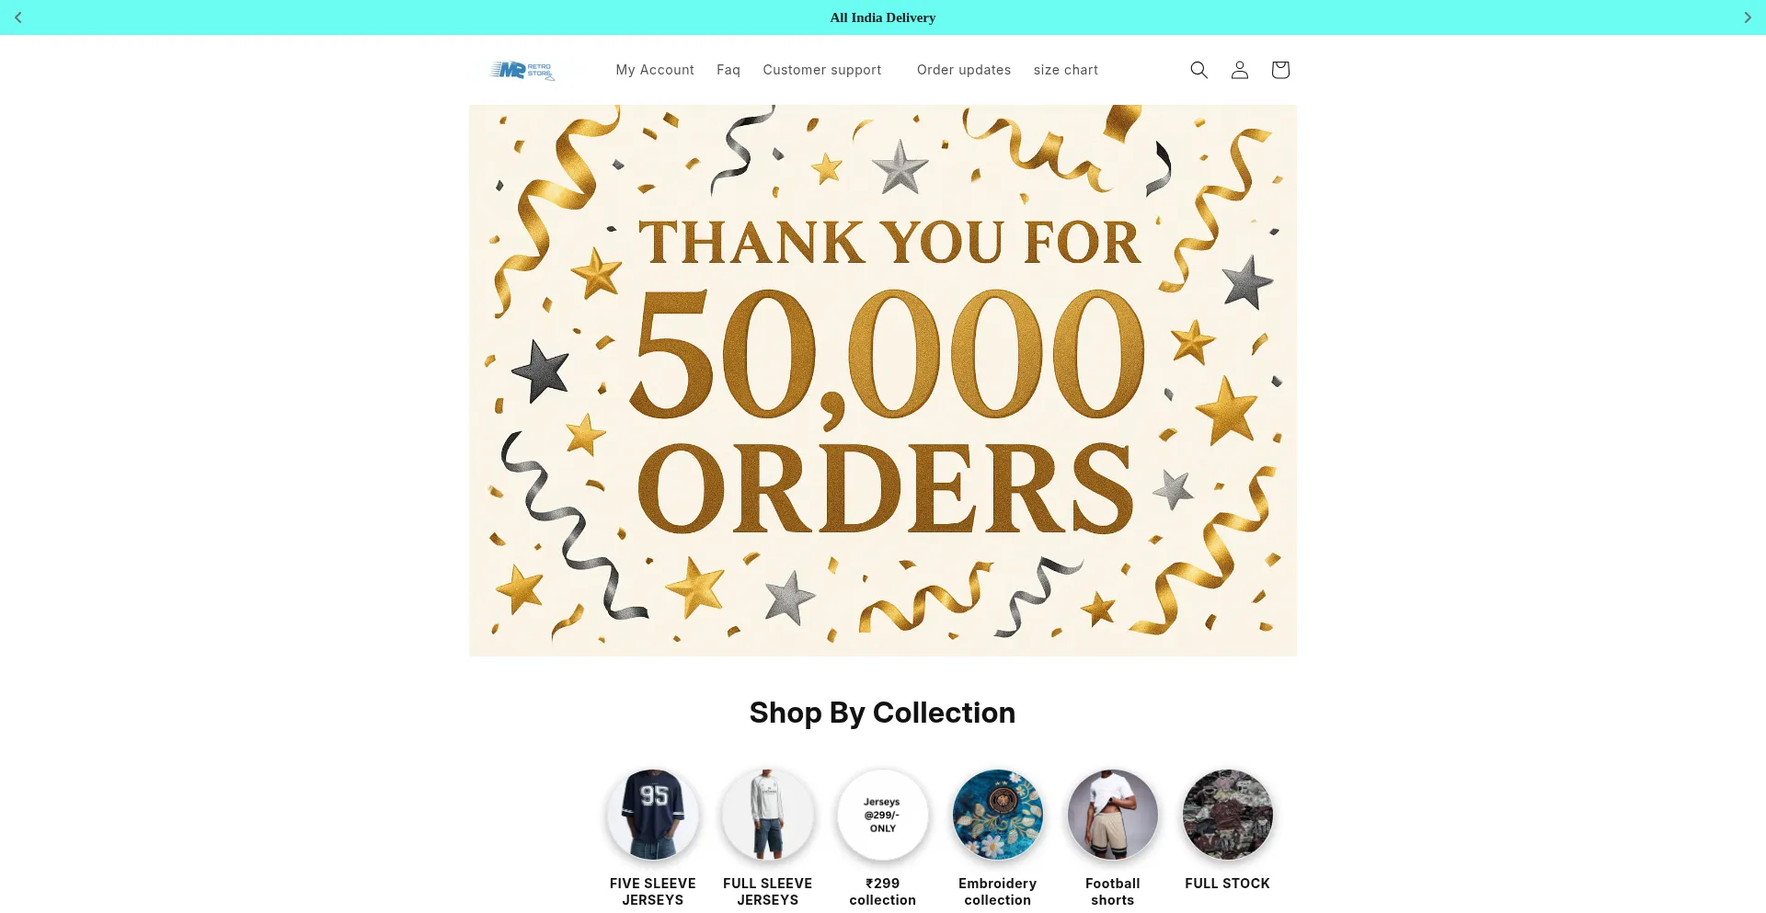Show next announcement with right arrow

[x=1748, y=17]
